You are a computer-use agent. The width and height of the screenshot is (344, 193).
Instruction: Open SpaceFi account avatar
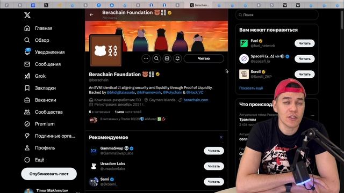(244, 58)
